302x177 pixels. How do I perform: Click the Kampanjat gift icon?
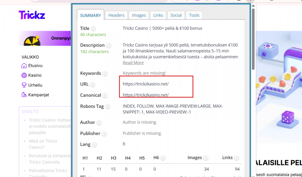coord(24,95)
